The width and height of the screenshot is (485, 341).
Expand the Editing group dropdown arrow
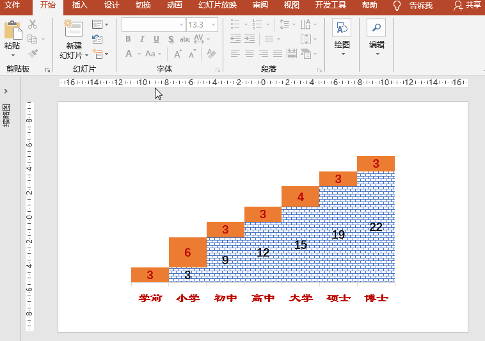coord(378,54)
